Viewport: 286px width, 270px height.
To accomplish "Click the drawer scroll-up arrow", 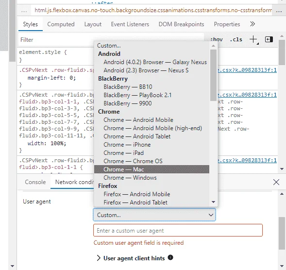I will pos(282,194).
